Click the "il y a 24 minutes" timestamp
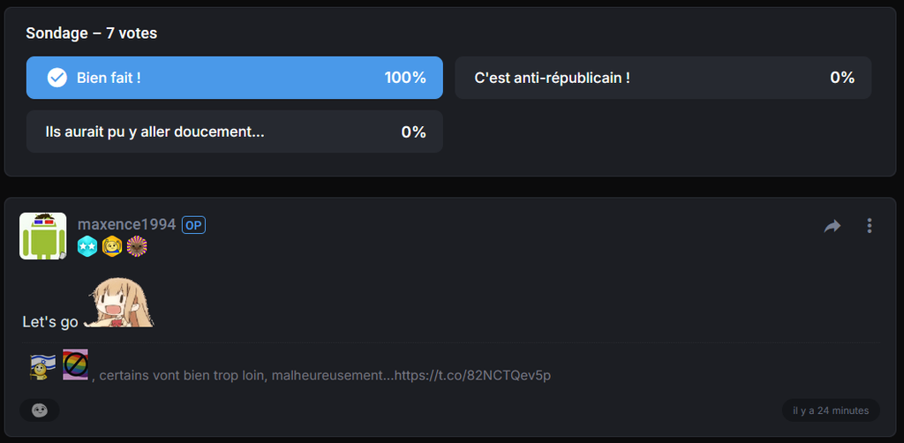 pos(831,410)
